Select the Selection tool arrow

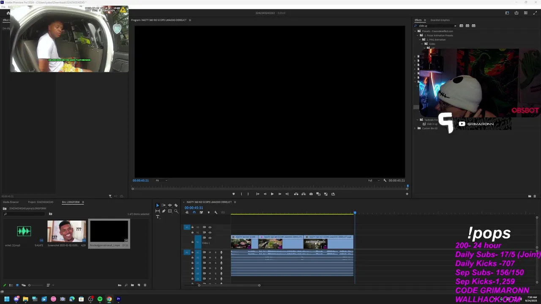pos(158,205)
